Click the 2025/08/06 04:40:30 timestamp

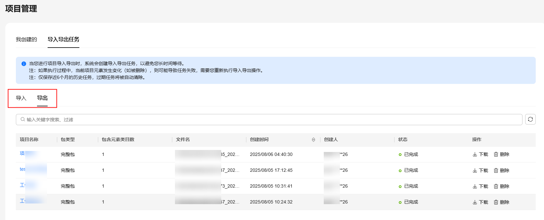[271, 154]
